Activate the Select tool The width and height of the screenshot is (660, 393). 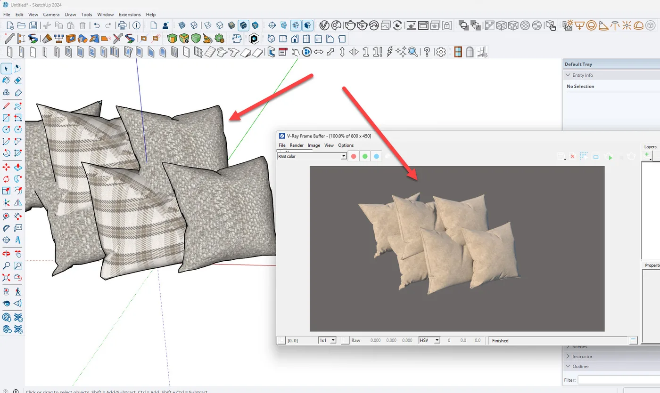6,69
